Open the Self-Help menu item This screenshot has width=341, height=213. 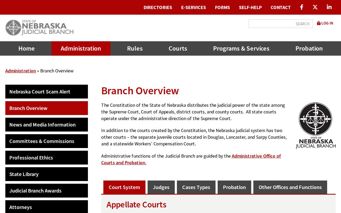tap(250, 7)
